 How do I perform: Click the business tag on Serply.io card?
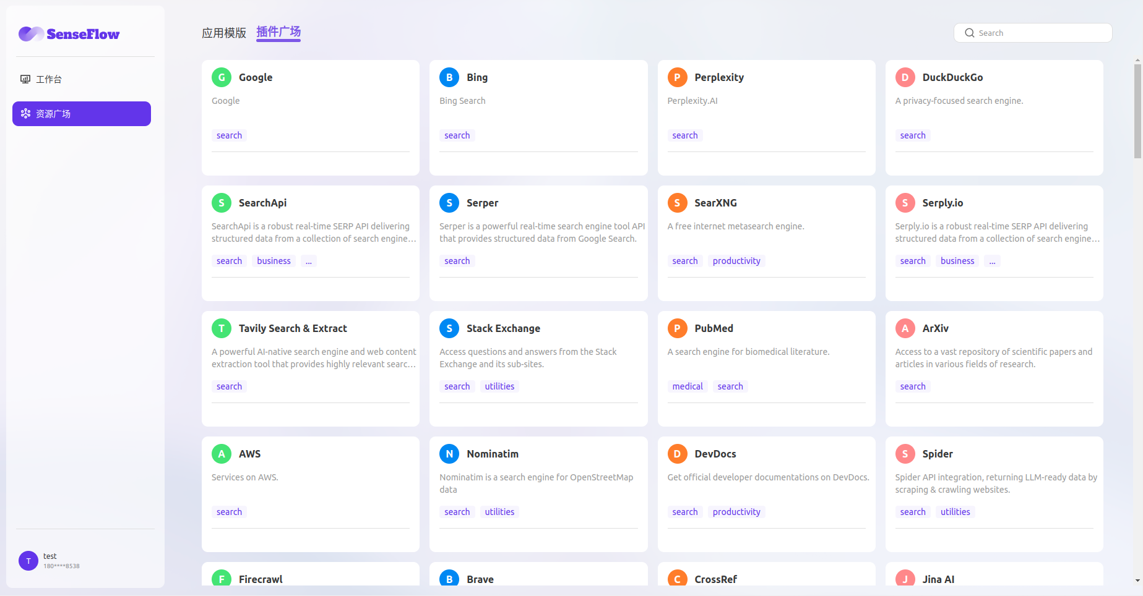coord(957,261)
